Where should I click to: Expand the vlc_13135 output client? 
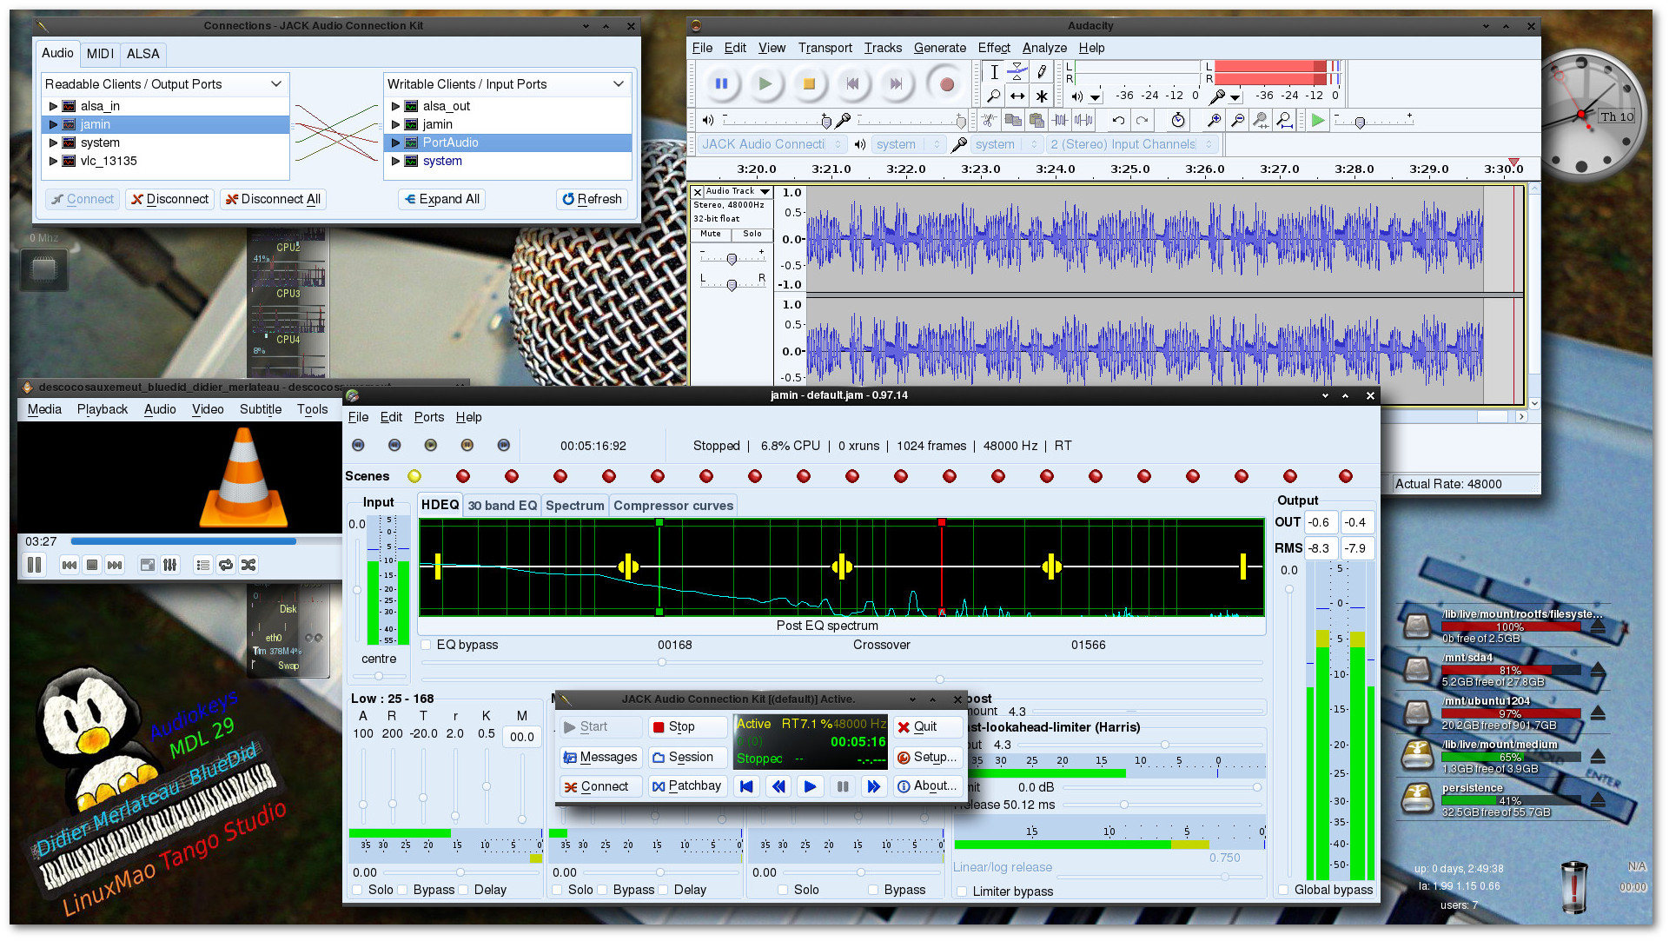[x=53, y=162]
